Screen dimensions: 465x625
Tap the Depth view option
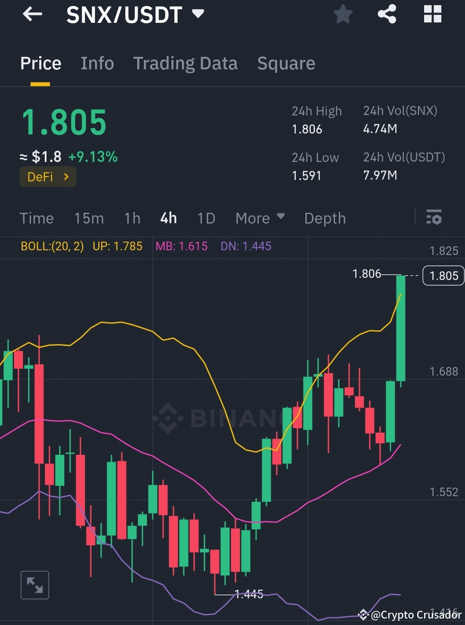(x=325, y=218)
